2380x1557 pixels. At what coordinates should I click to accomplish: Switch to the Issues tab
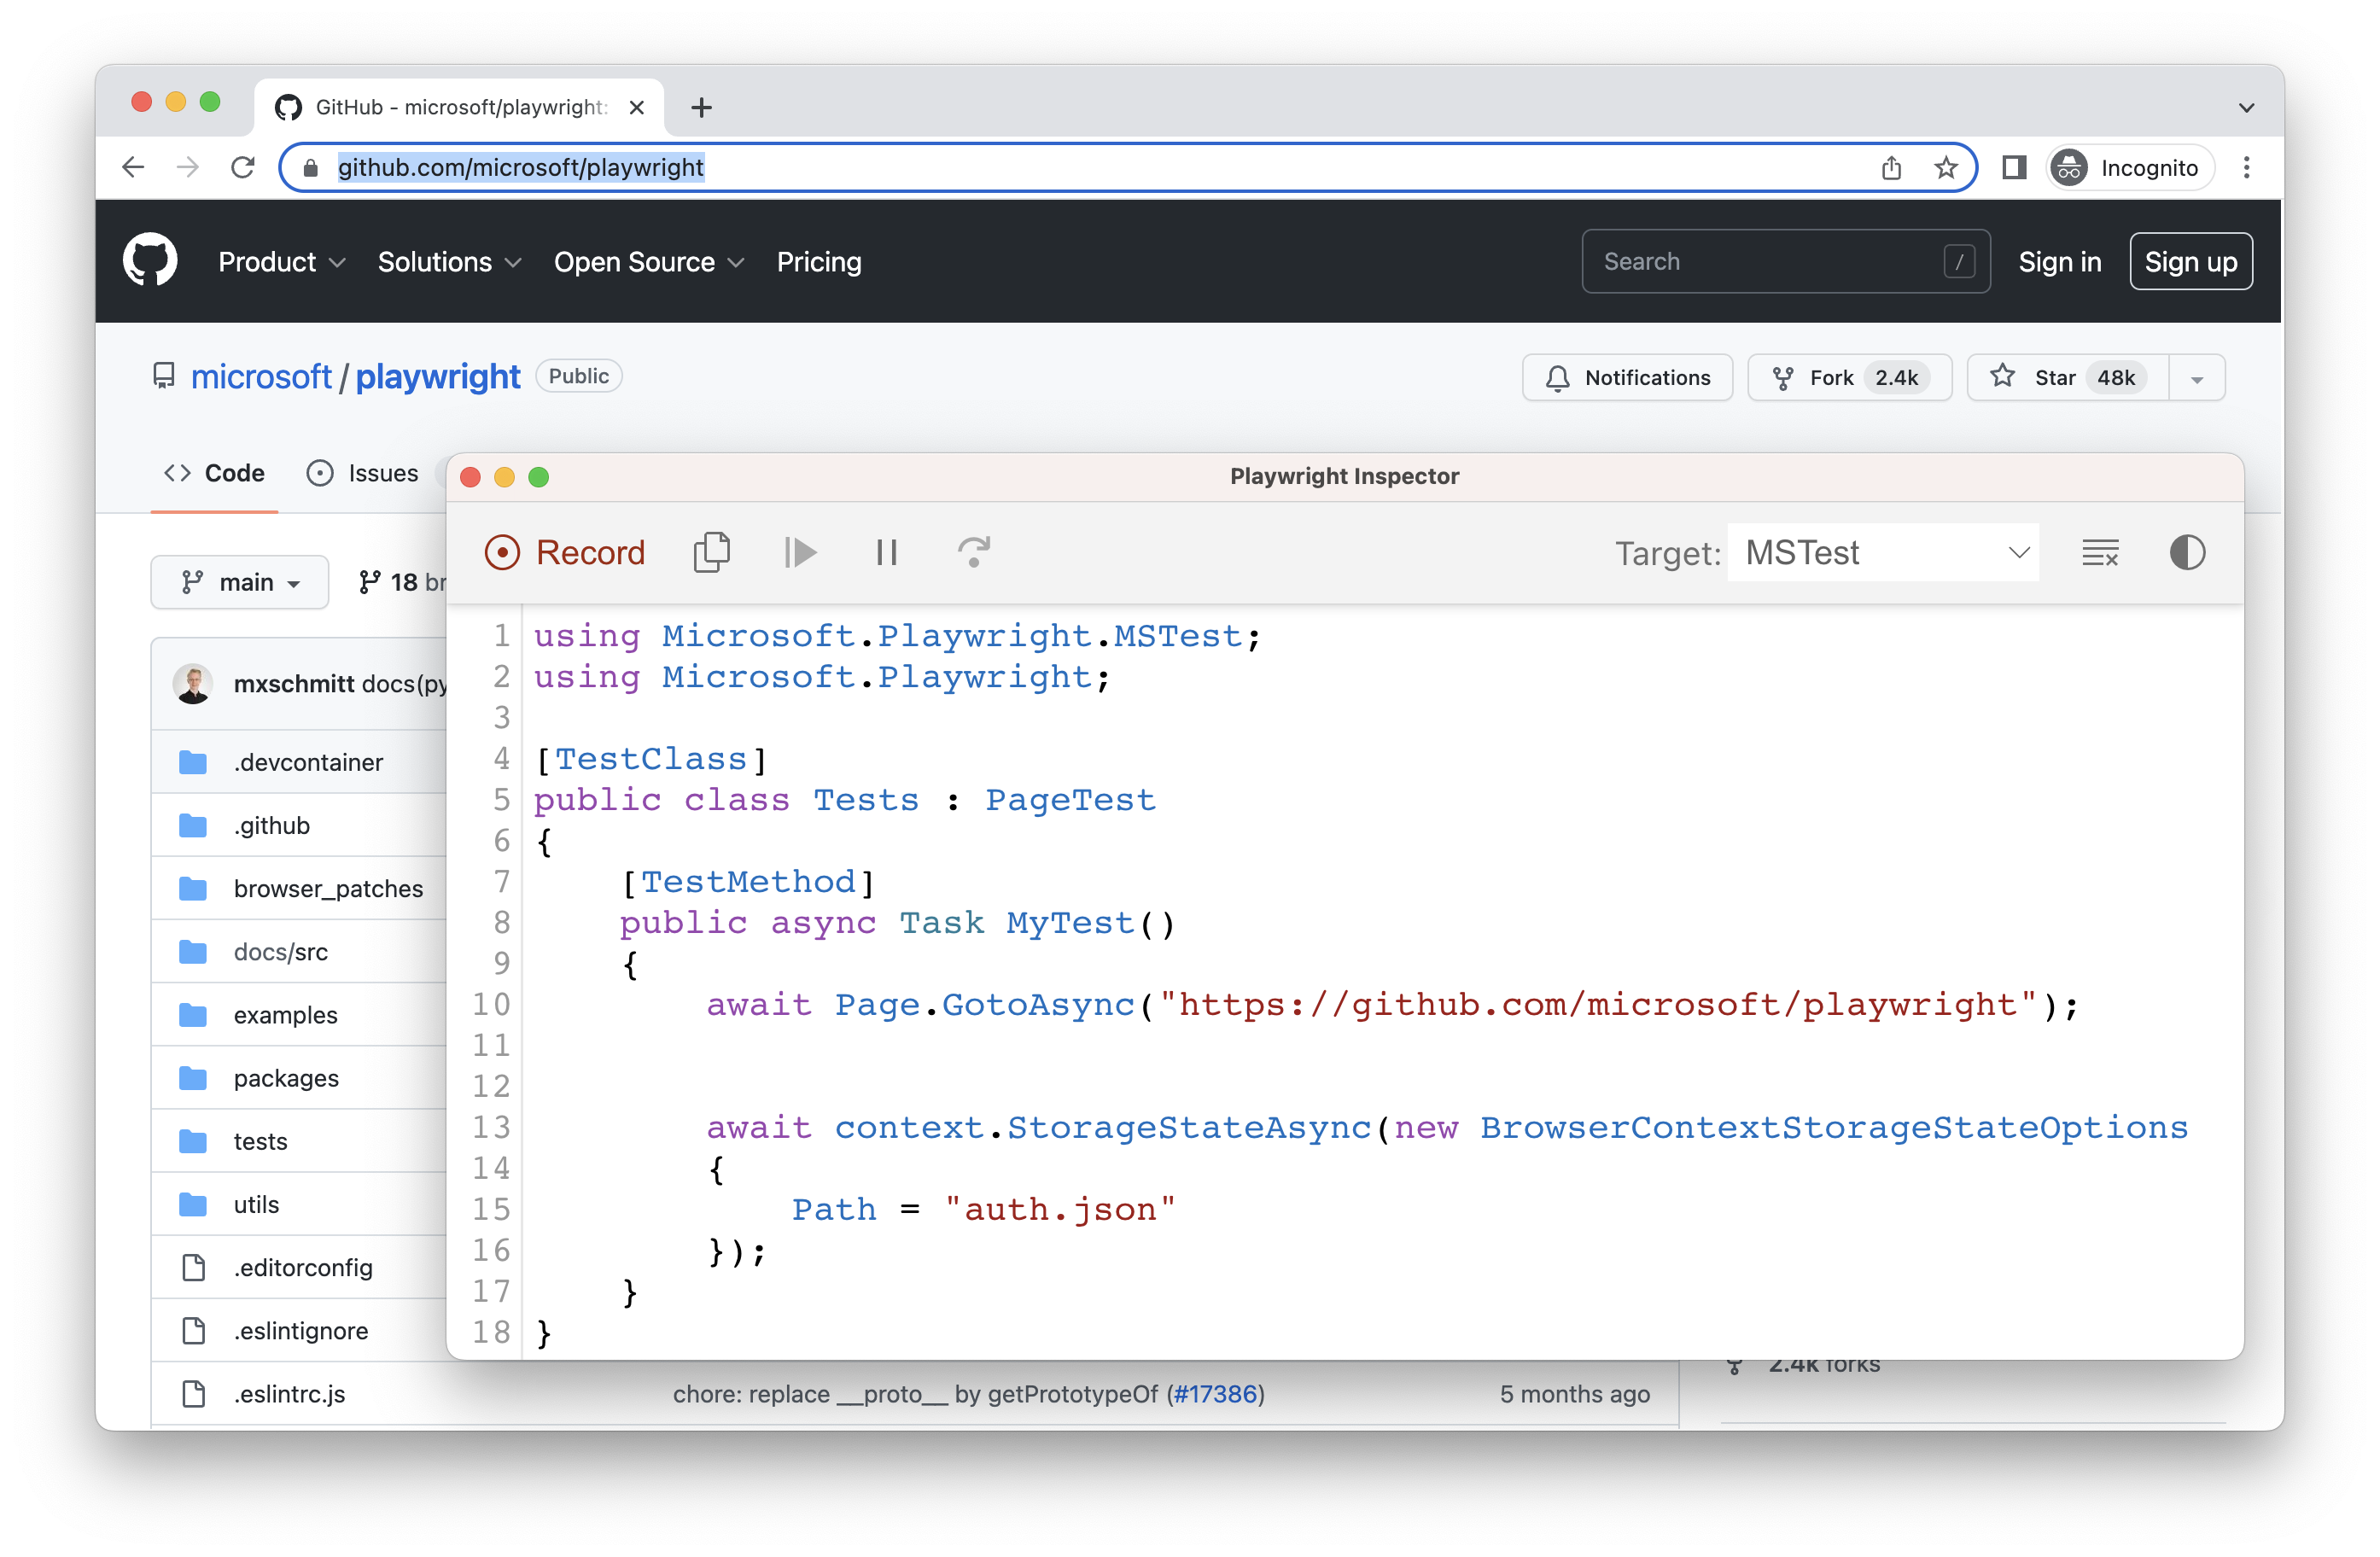[x=362, y=473]
